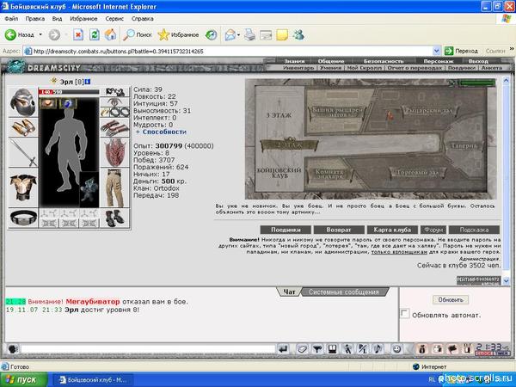Click the IE Print icon
This screenshot has width=516, height=387.
click(x=249, y=34)
